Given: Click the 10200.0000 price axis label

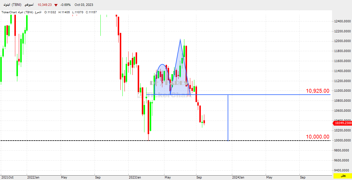Looking at the screenshot, I should (x=342, y=131).
